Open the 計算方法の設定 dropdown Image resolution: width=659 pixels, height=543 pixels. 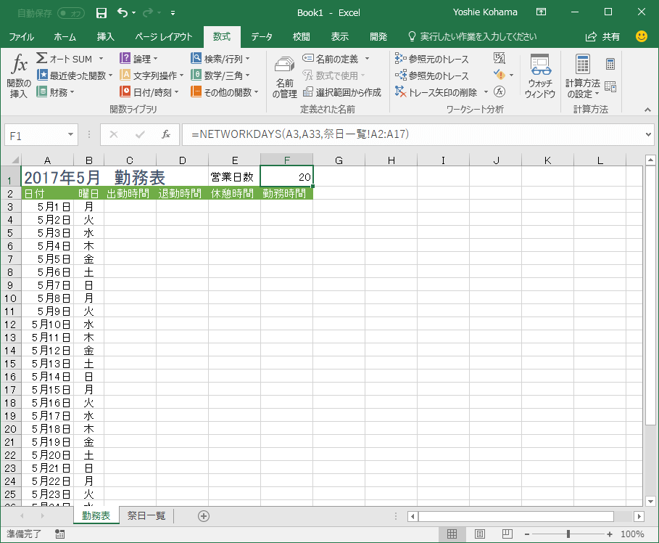[x=584, y=75]
